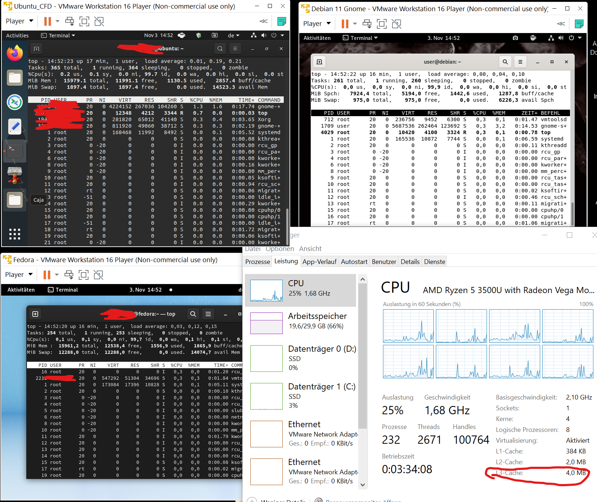
Task: Click the Unity mode icon in the Debian window
Action: point(396,24)
